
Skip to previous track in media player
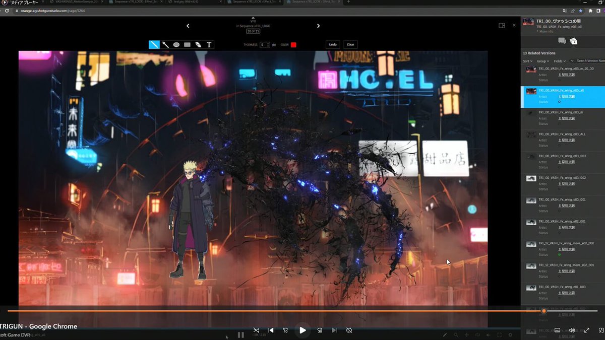point(271,330)
